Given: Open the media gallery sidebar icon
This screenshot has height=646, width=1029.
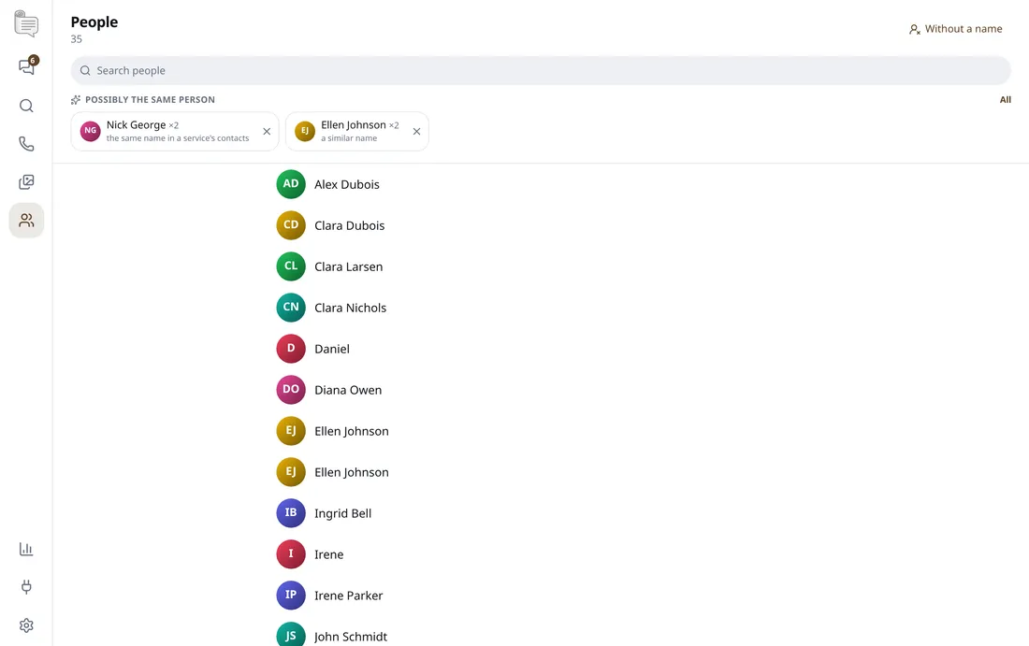Looking at the screenshot, I should click(26, 181).
